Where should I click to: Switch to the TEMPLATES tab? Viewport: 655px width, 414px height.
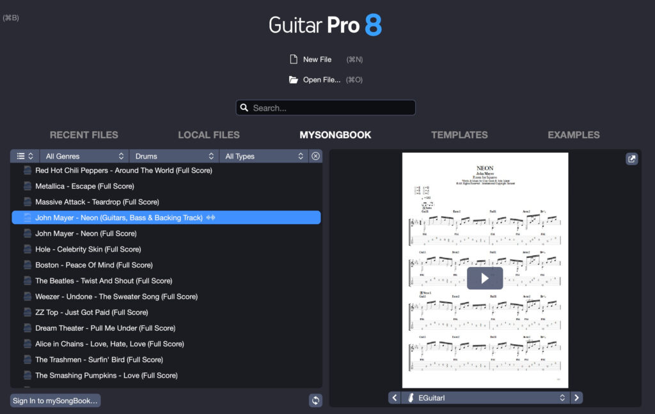click(x=459, y=134)
